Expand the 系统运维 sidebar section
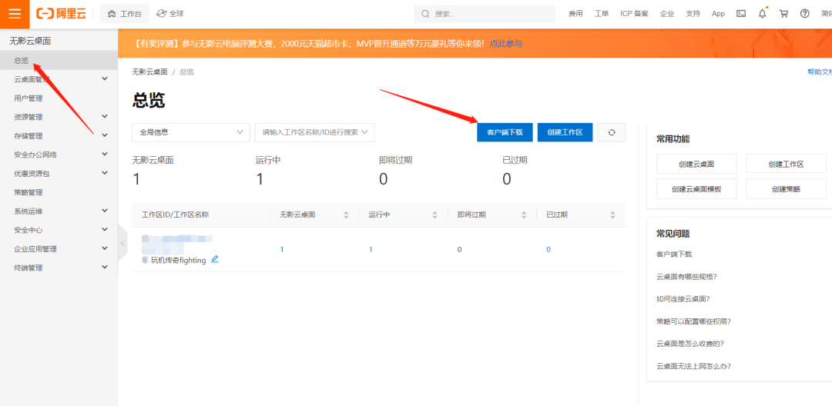832x406 pixels. coord(59,211)
